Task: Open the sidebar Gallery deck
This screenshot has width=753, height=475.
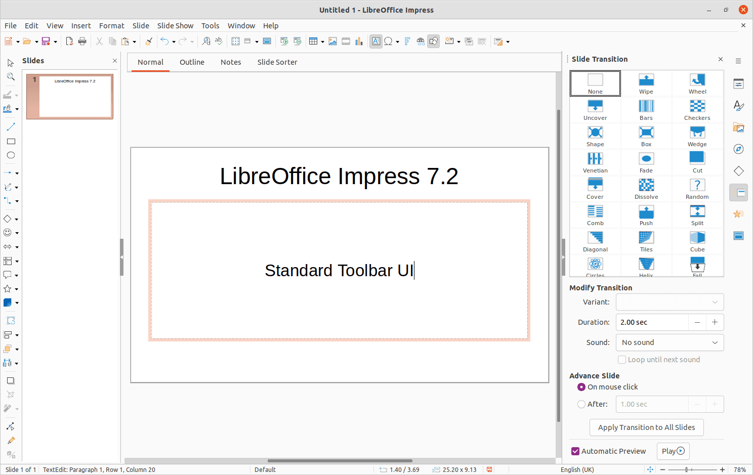Action: [x=739, y=127]
